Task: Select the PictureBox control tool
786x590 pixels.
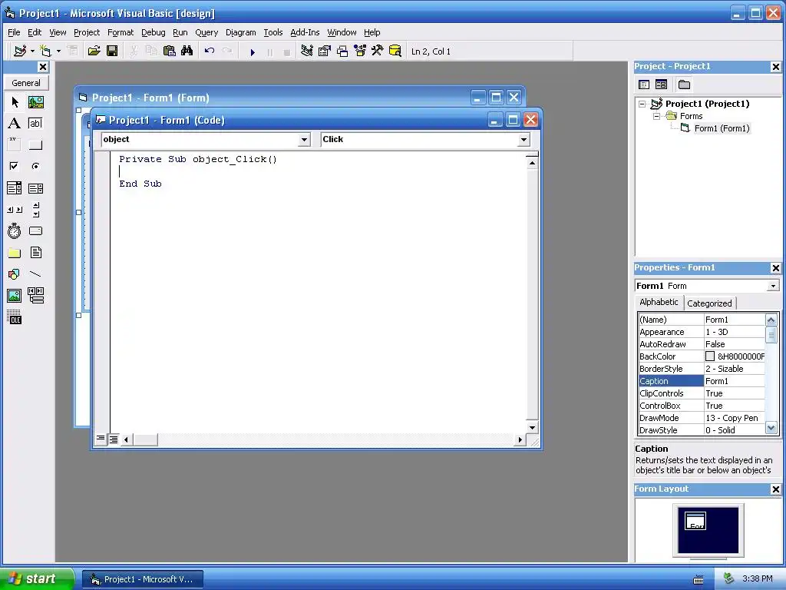Action: coord(35,102)
